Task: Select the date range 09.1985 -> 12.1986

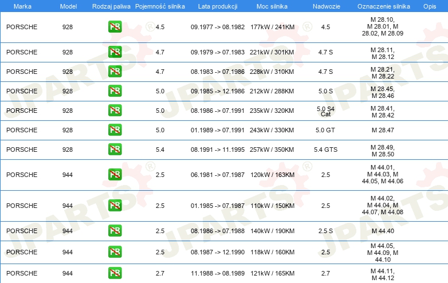Action: 218,91
